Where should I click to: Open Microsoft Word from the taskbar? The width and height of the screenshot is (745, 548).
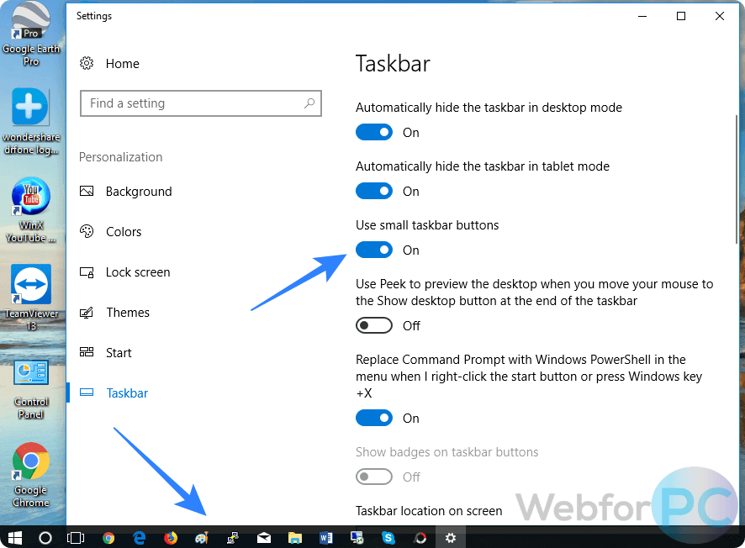point(326,538)
